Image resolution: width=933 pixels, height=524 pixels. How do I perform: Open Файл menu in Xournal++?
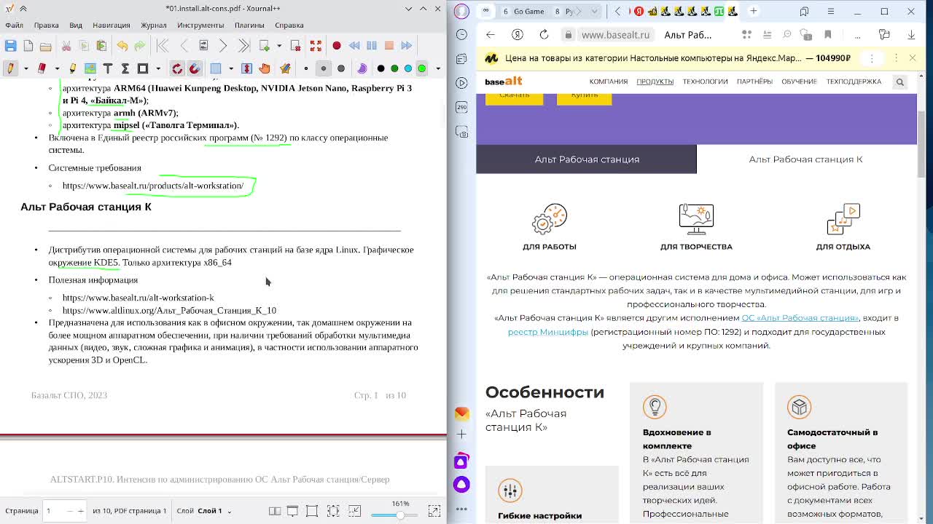14,25
